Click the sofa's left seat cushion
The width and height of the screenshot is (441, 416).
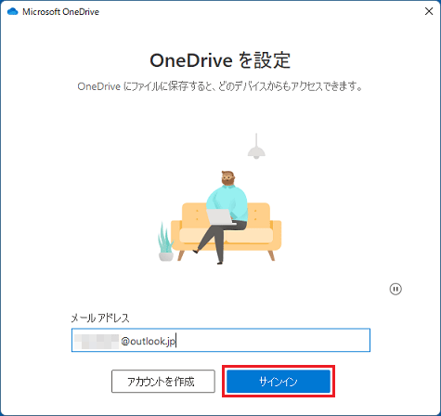point(193,235)
